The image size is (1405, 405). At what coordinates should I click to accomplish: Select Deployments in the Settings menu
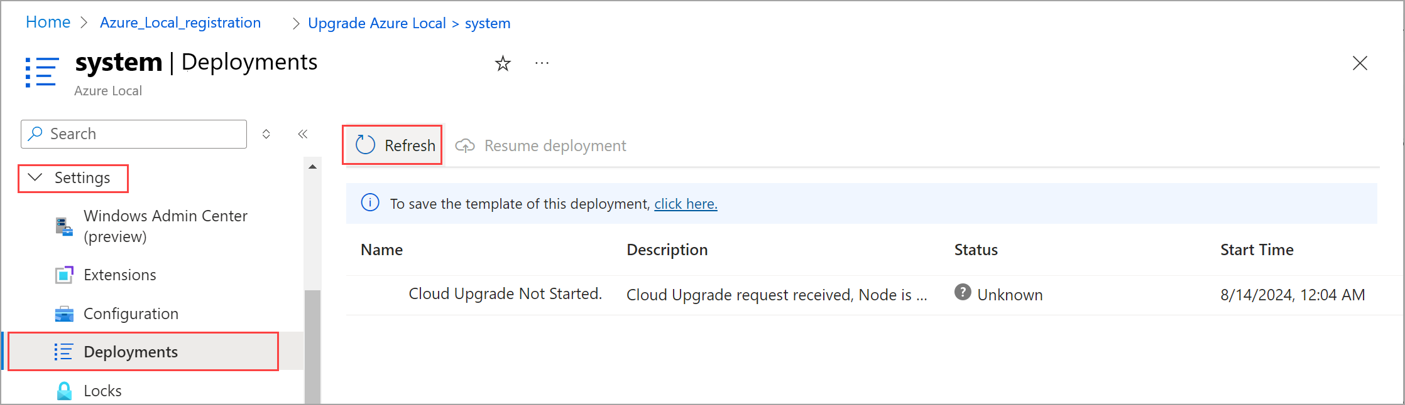click(x=131, y=352)
